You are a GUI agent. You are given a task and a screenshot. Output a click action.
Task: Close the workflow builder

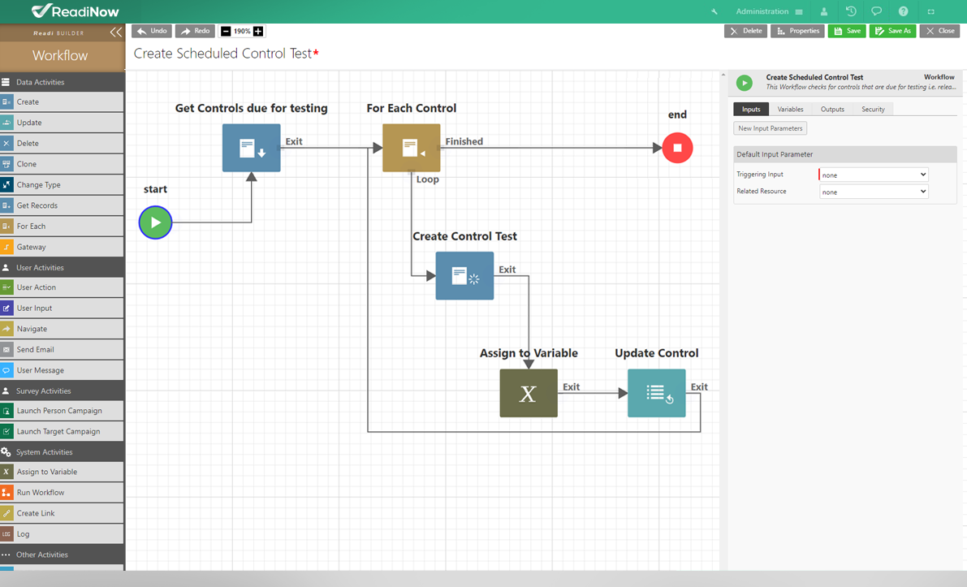(x=939, y=31)
